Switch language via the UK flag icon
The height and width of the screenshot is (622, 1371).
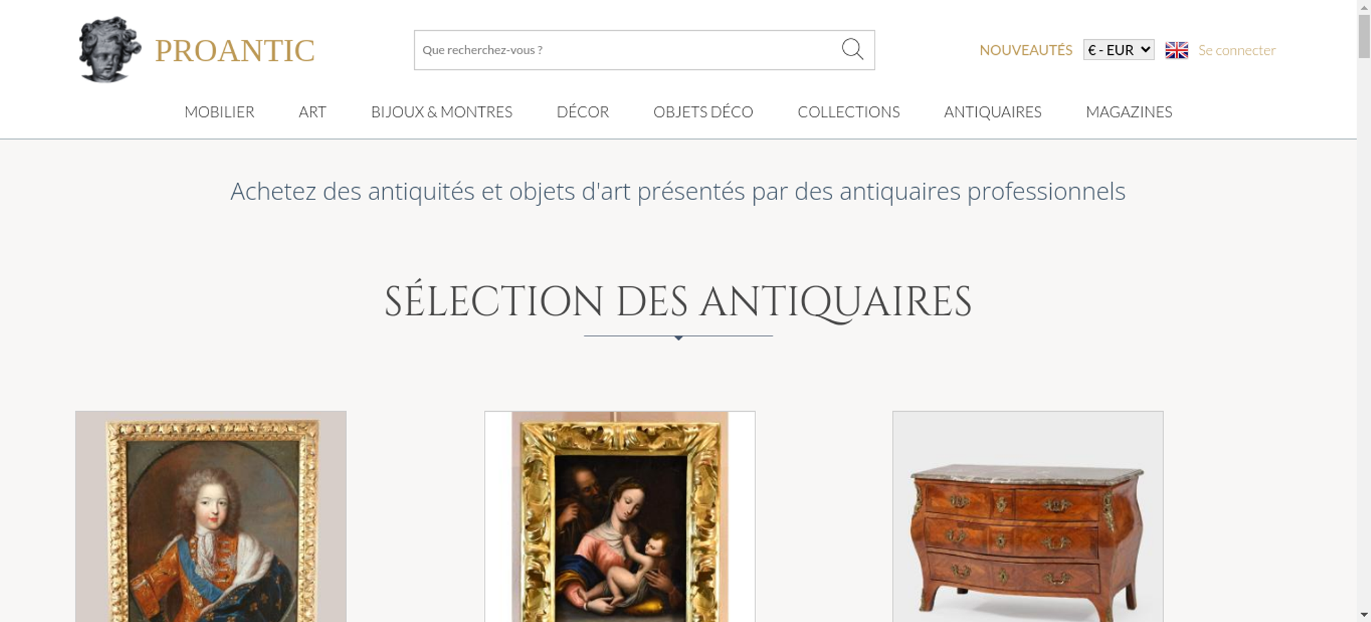1176,50
